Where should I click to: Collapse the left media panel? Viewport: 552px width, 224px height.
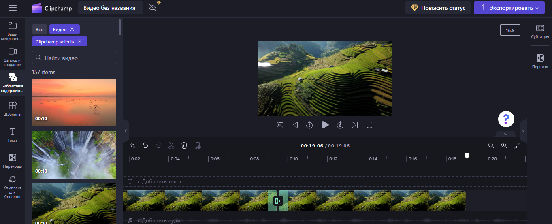(x=126, y=131)
